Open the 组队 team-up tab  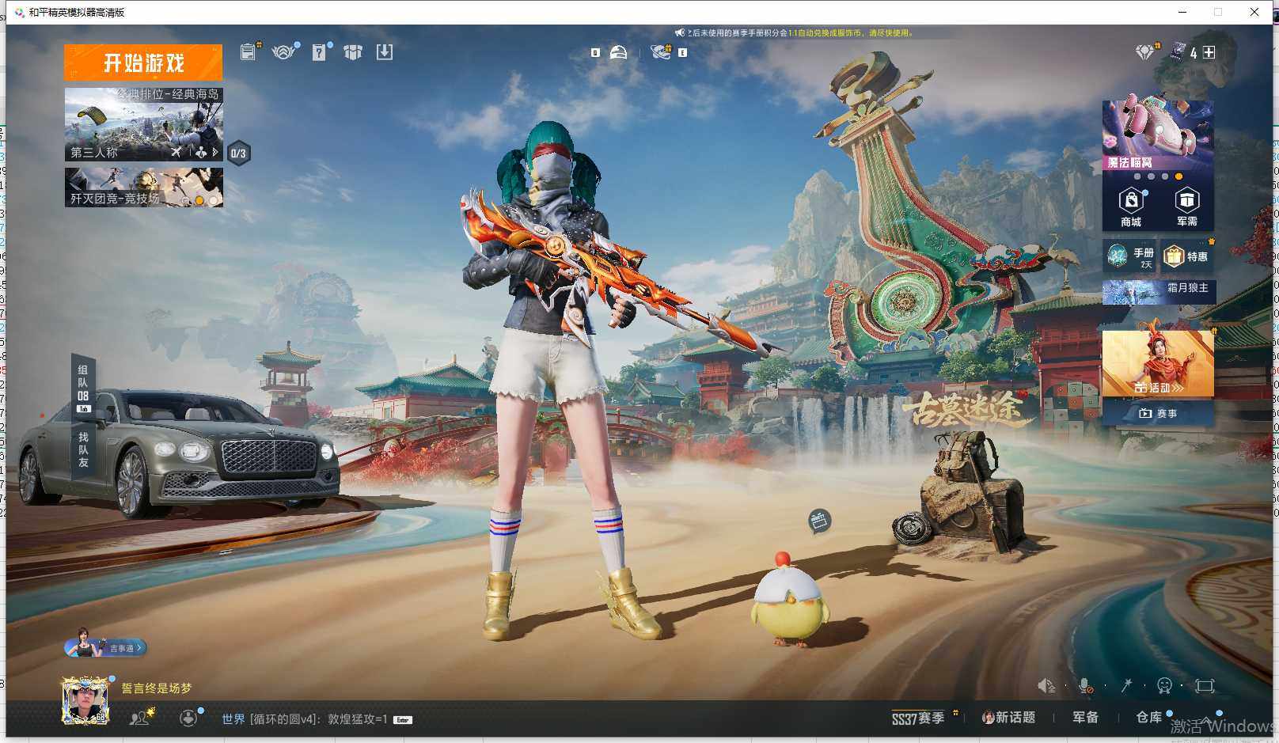[x=83, y=384]
